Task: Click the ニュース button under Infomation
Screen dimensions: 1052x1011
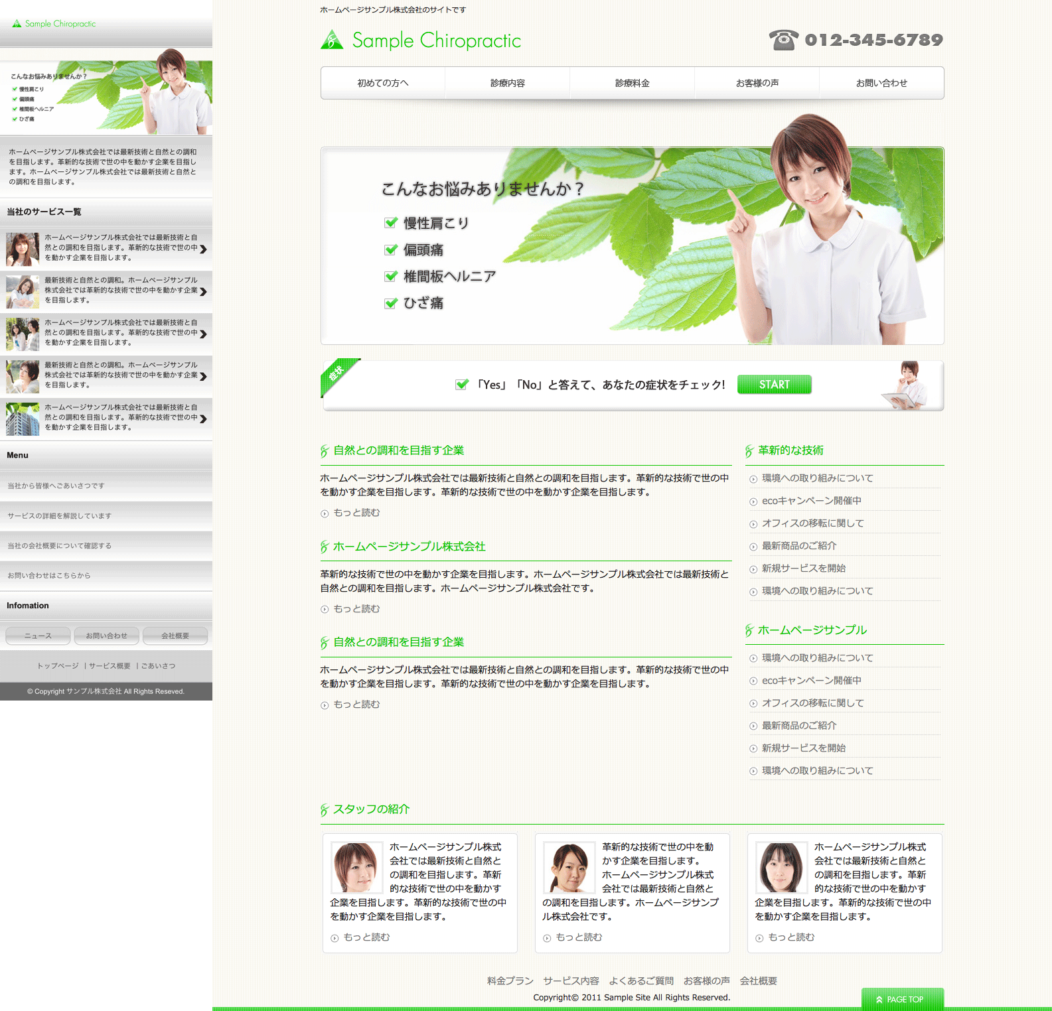Action: pos(38,636)
